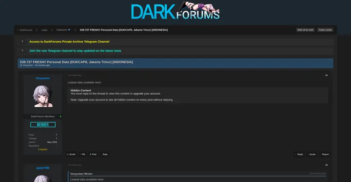
Task: Open the qwert780 user profile
Action: (x=42, y=168)
